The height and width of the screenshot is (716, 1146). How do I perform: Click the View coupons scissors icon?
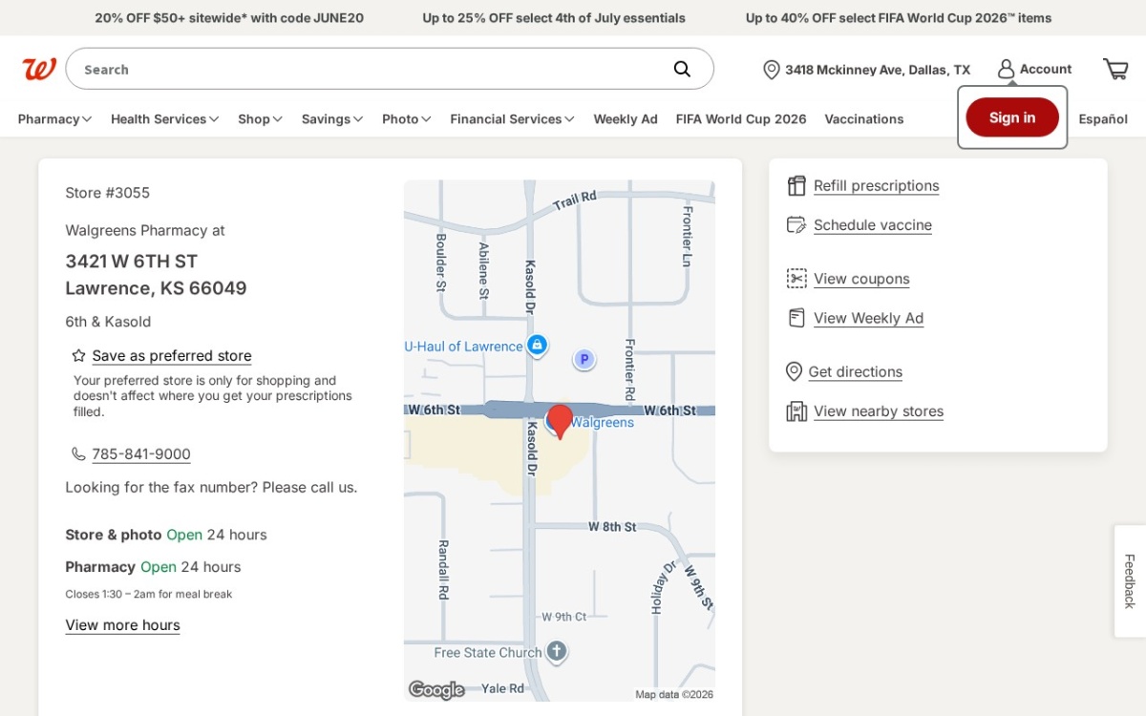tap(796, 278)
